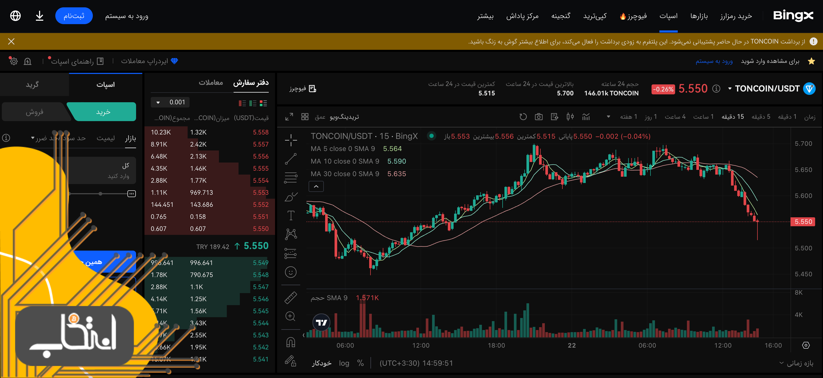Click the download app icon
Image resolution: width=823 pixels, height=378 pixels.
pos(39,16)
